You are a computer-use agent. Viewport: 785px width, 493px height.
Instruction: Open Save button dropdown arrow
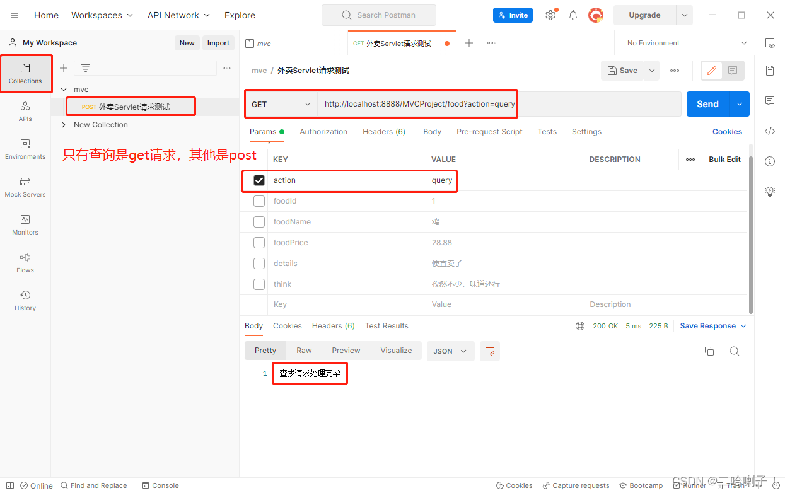tap(652, 71)
